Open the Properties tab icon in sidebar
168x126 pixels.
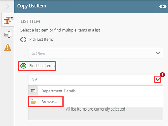[x=8, y=34]
